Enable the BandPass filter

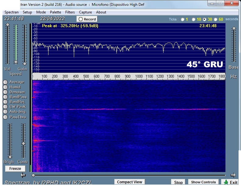tap(5, 97)
